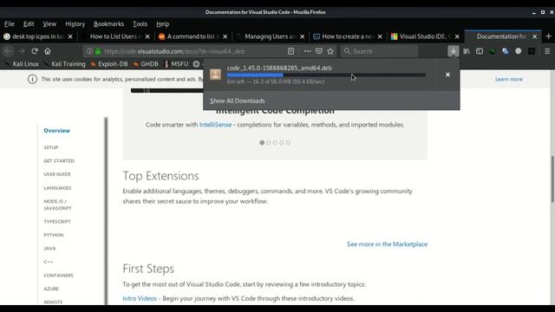This screenshot has width=555, height=312.
Task: Expand the Java docs section
Action: [49, 249]
